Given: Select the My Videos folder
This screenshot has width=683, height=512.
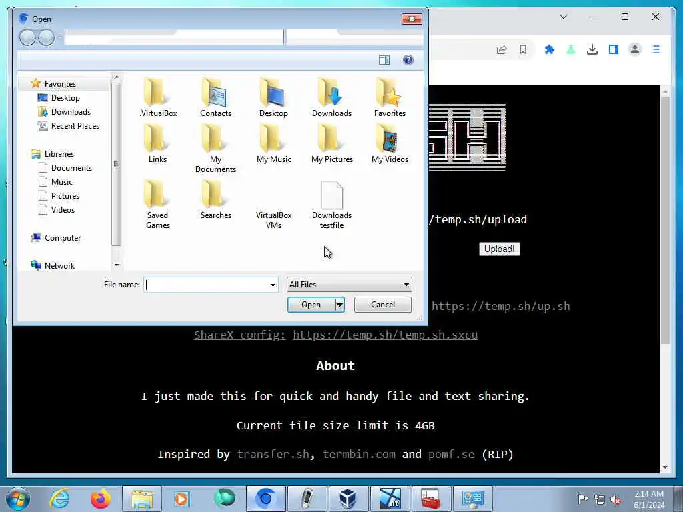Looking at the screenshot, I should click(x=390, y=144).
